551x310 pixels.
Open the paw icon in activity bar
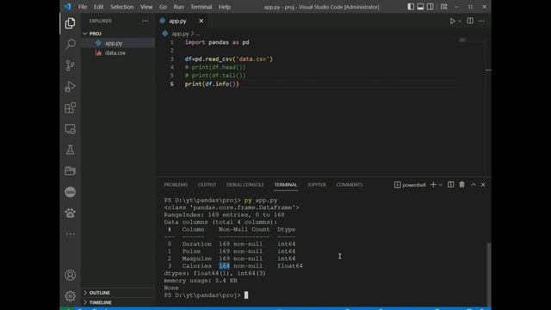pyautogui.click(x=70, y=213)
